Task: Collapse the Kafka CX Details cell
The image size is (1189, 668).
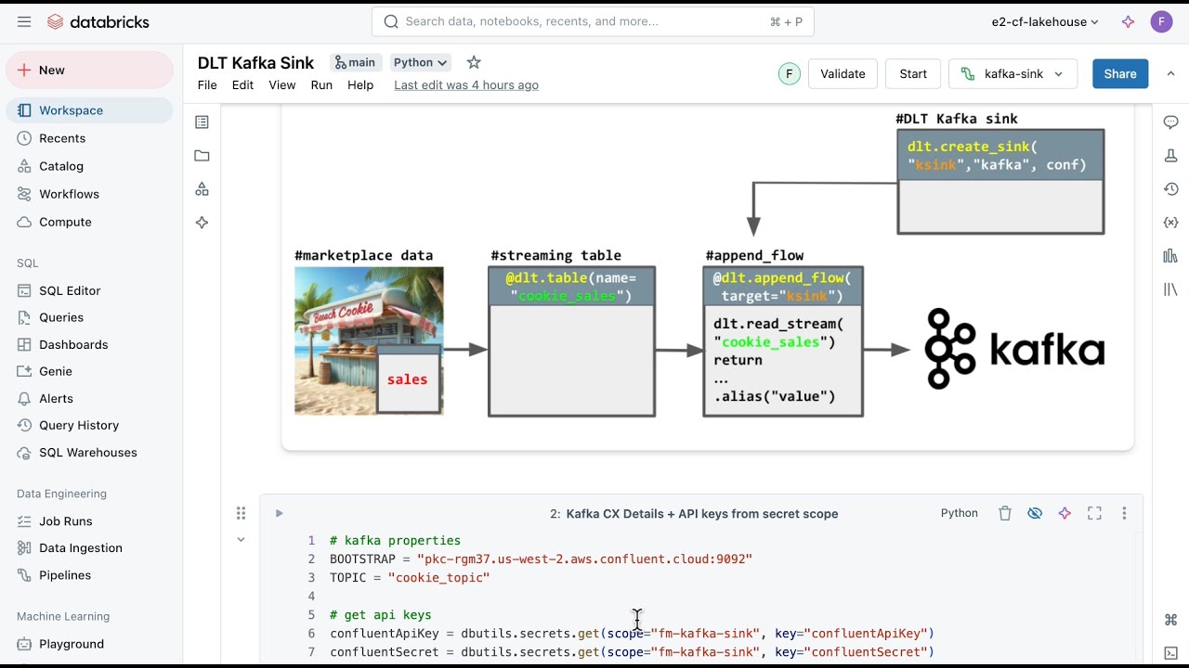Action: click(x=241, y=539)
